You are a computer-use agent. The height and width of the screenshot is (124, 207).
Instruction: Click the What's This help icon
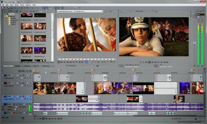click(79, 8)
